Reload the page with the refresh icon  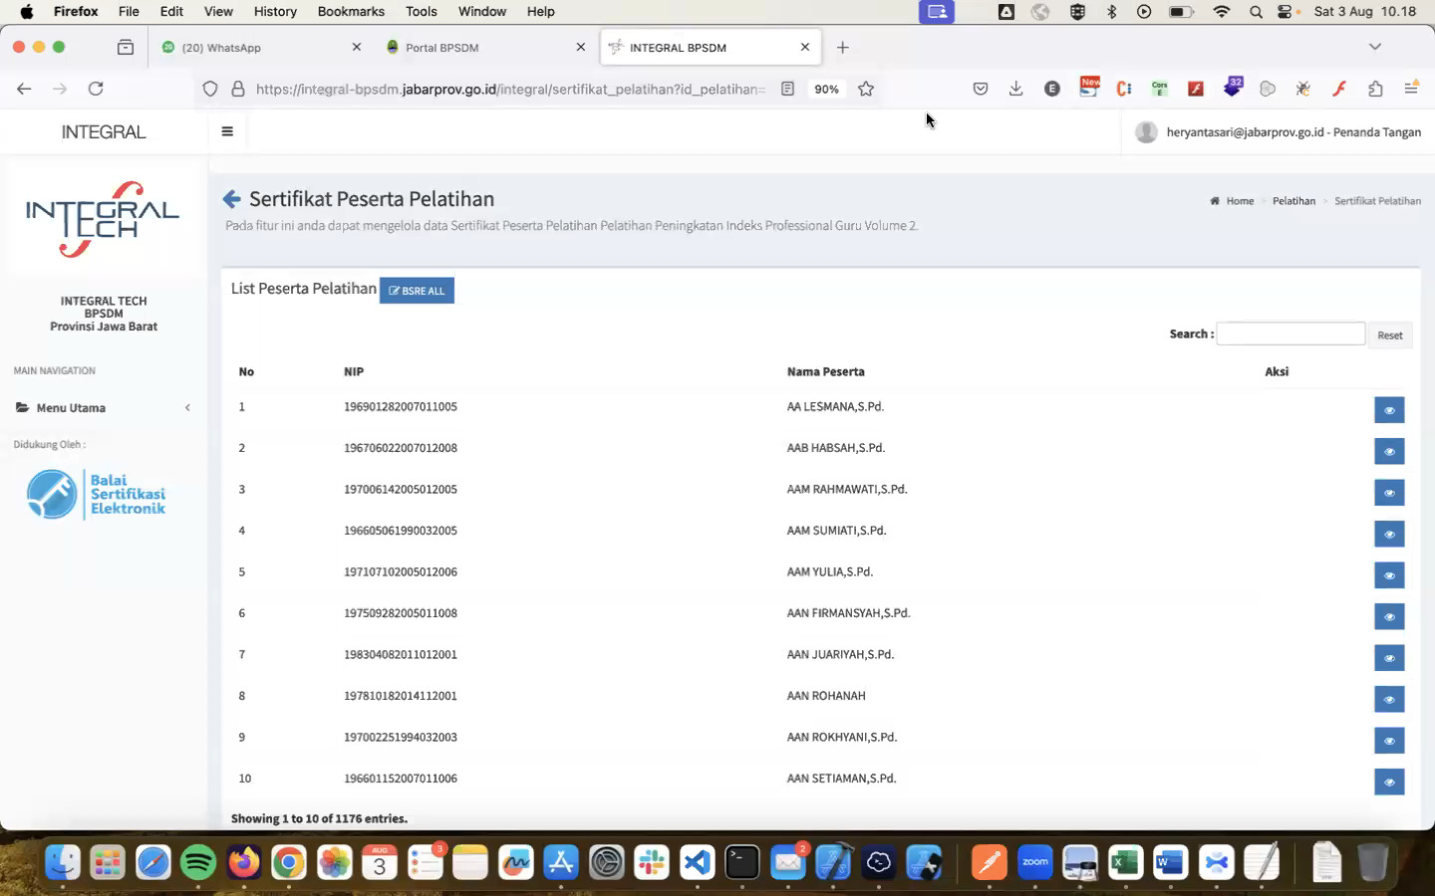[x=96, y=89]
